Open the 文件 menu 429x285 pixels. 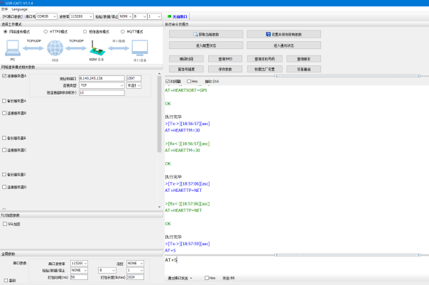pos(5,9)
